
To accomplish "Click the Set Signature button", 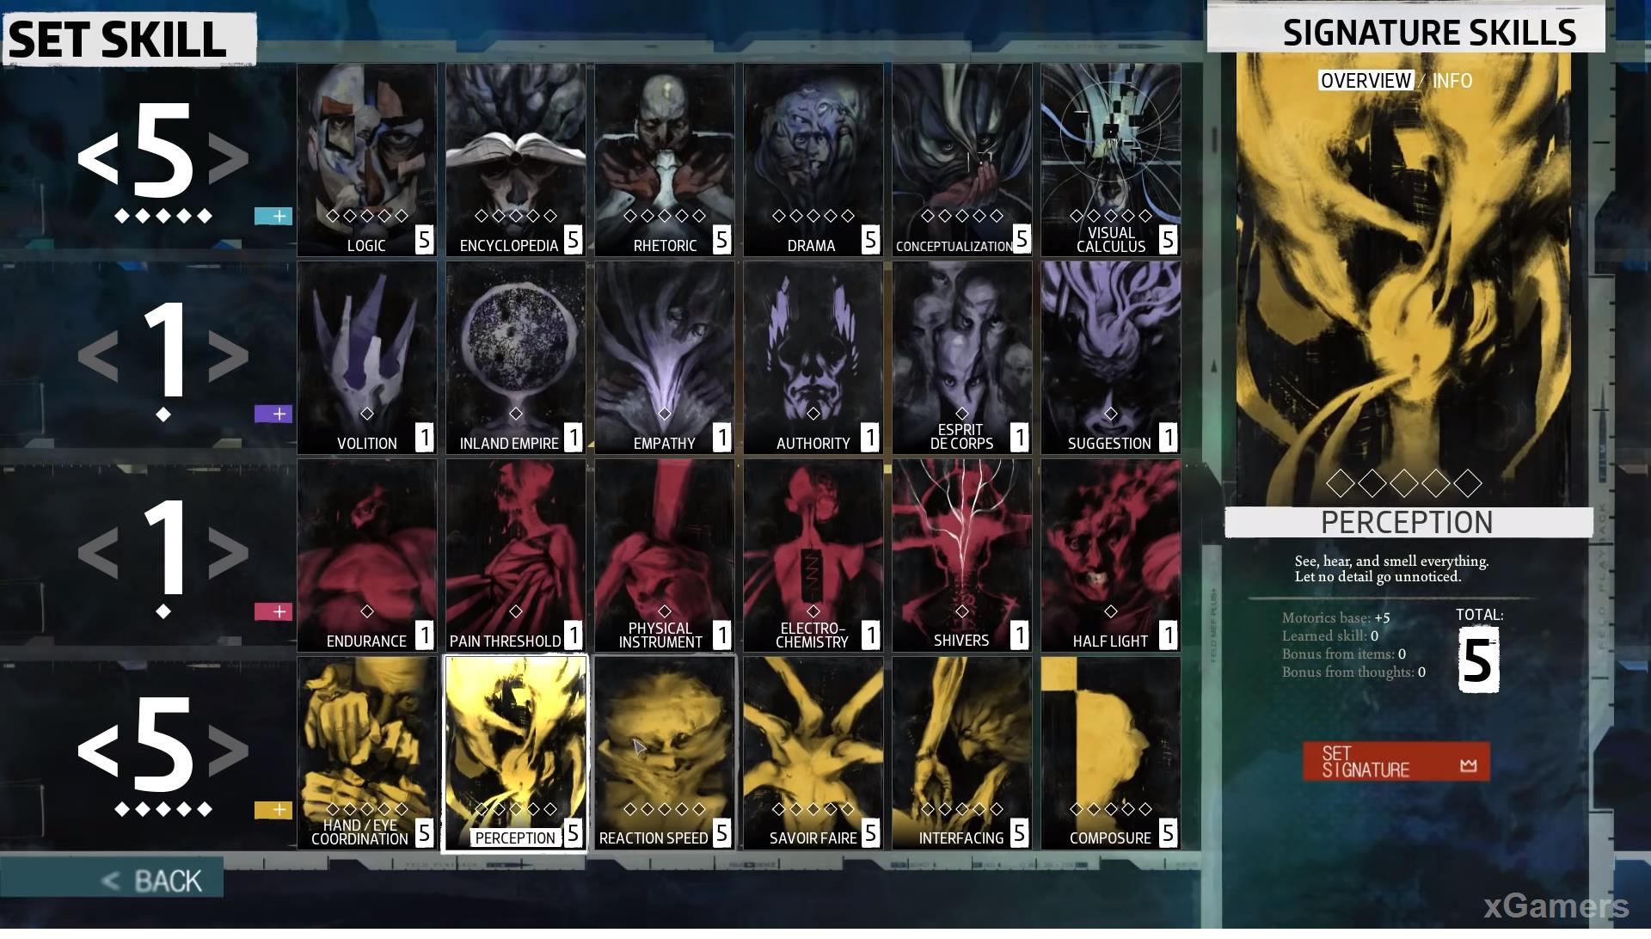I will [x=1396, y=762].
